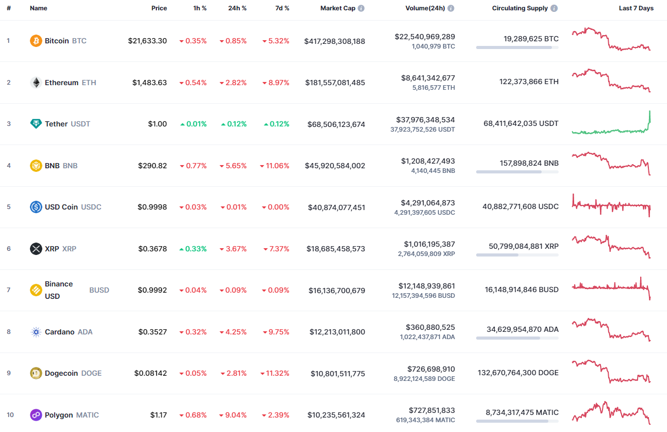This screenshot has height=432, width=667.
Task: Click the Ethereum diamond logo
Action: [35, 82]
